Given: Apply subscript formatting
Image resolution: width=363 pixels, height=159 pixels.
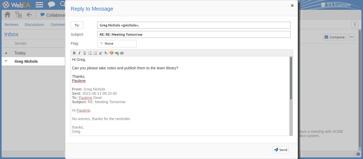Looking at the screenshot, I should click(106, 53).
